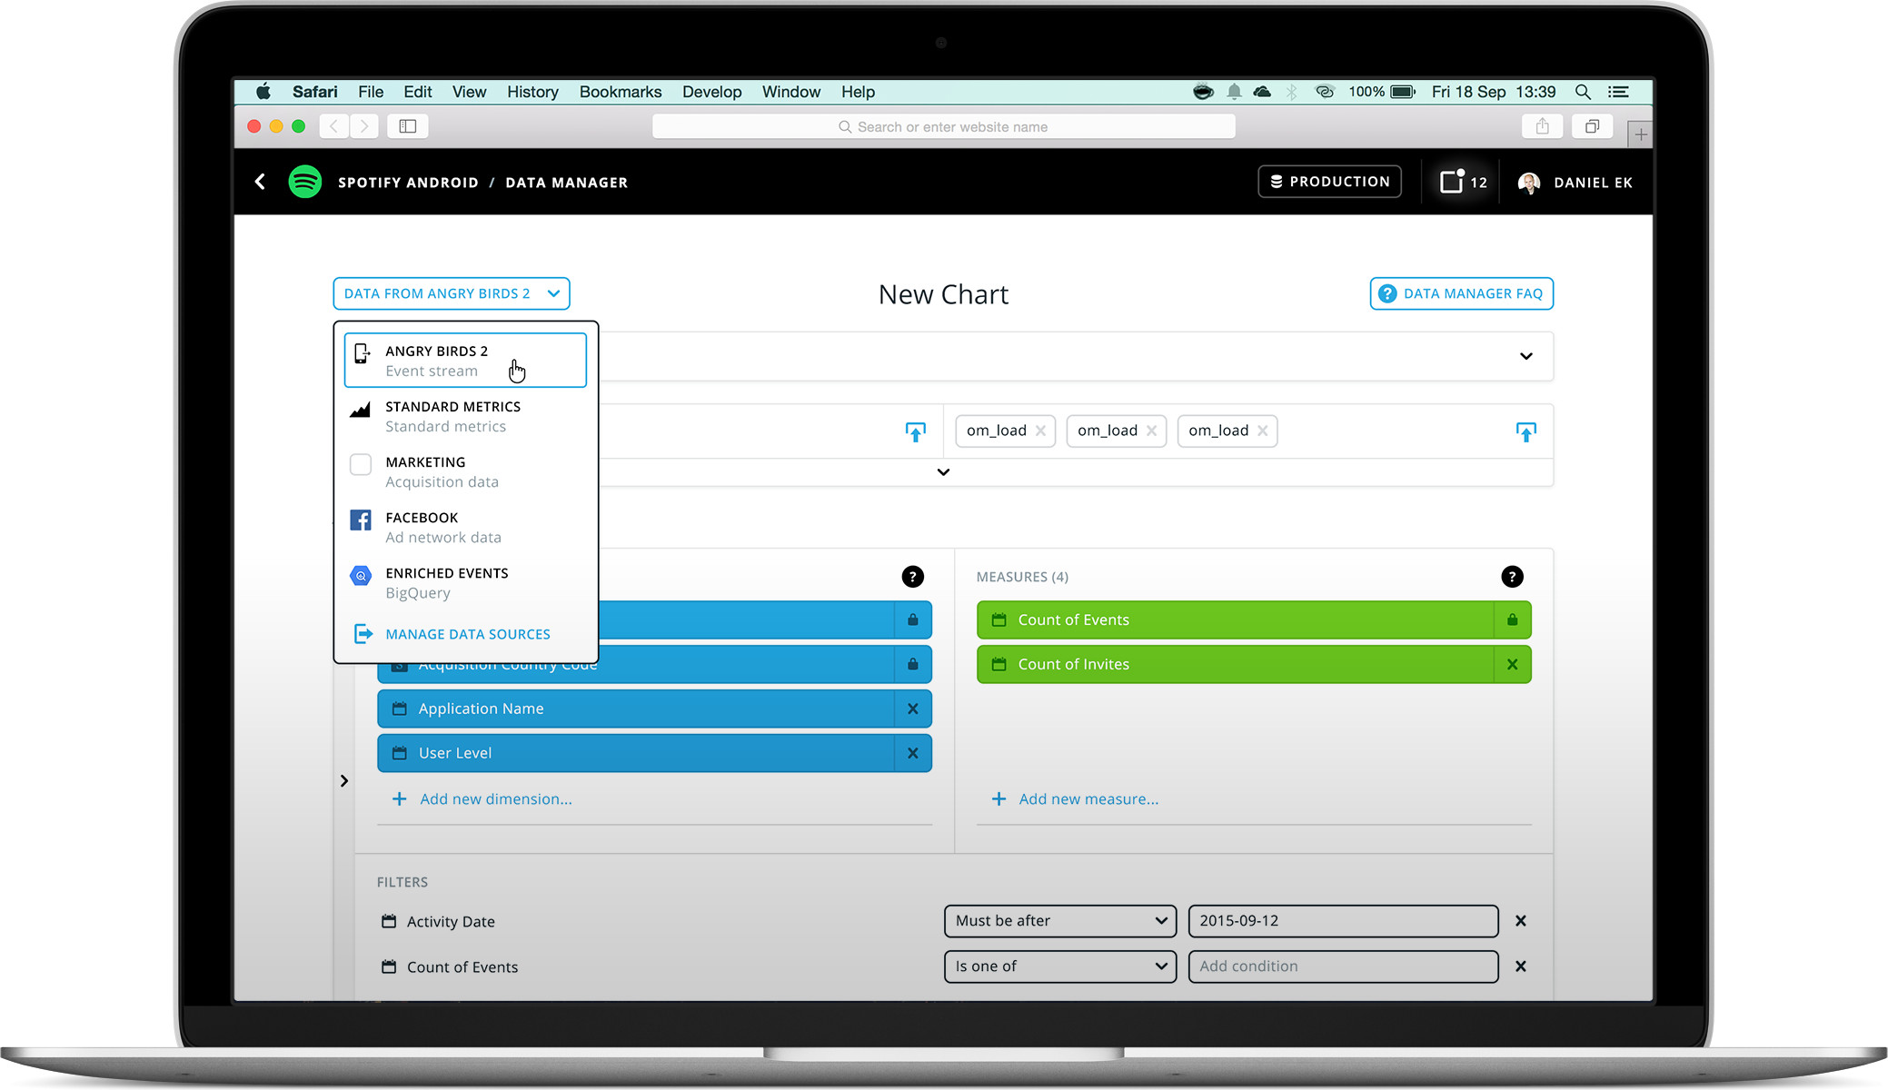Delete the Count of Events filter
1888x1090 pixels.
pos(1521,966)
